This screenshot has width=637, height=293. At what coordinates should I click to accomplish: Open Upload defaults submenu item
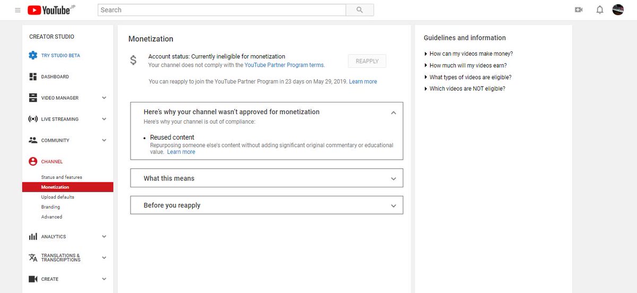58,197
